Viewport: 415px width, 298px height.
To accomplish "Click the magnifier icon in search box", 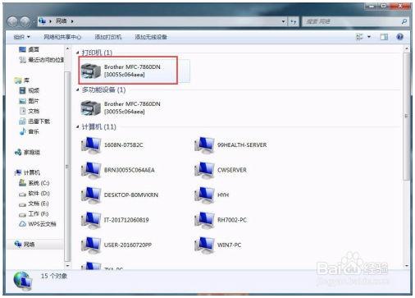I will point(404,21).
